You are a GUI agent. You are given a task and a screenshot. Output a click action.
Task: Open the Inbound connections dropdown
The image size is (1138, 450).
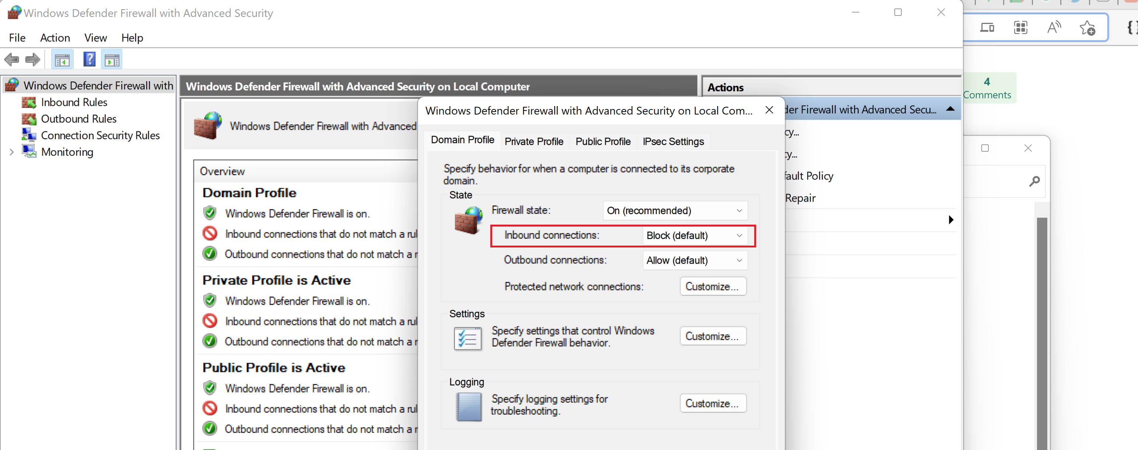[694, 236]
